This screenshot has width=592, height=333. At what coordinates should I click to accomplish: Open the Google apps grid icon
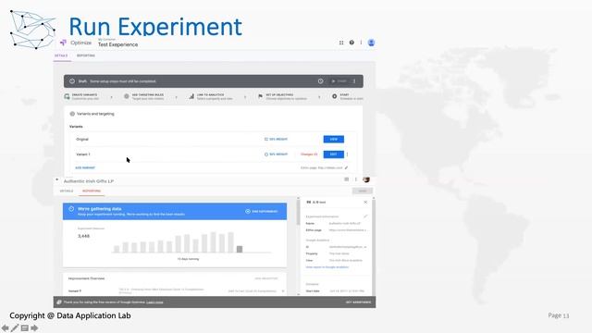(341, 43)
